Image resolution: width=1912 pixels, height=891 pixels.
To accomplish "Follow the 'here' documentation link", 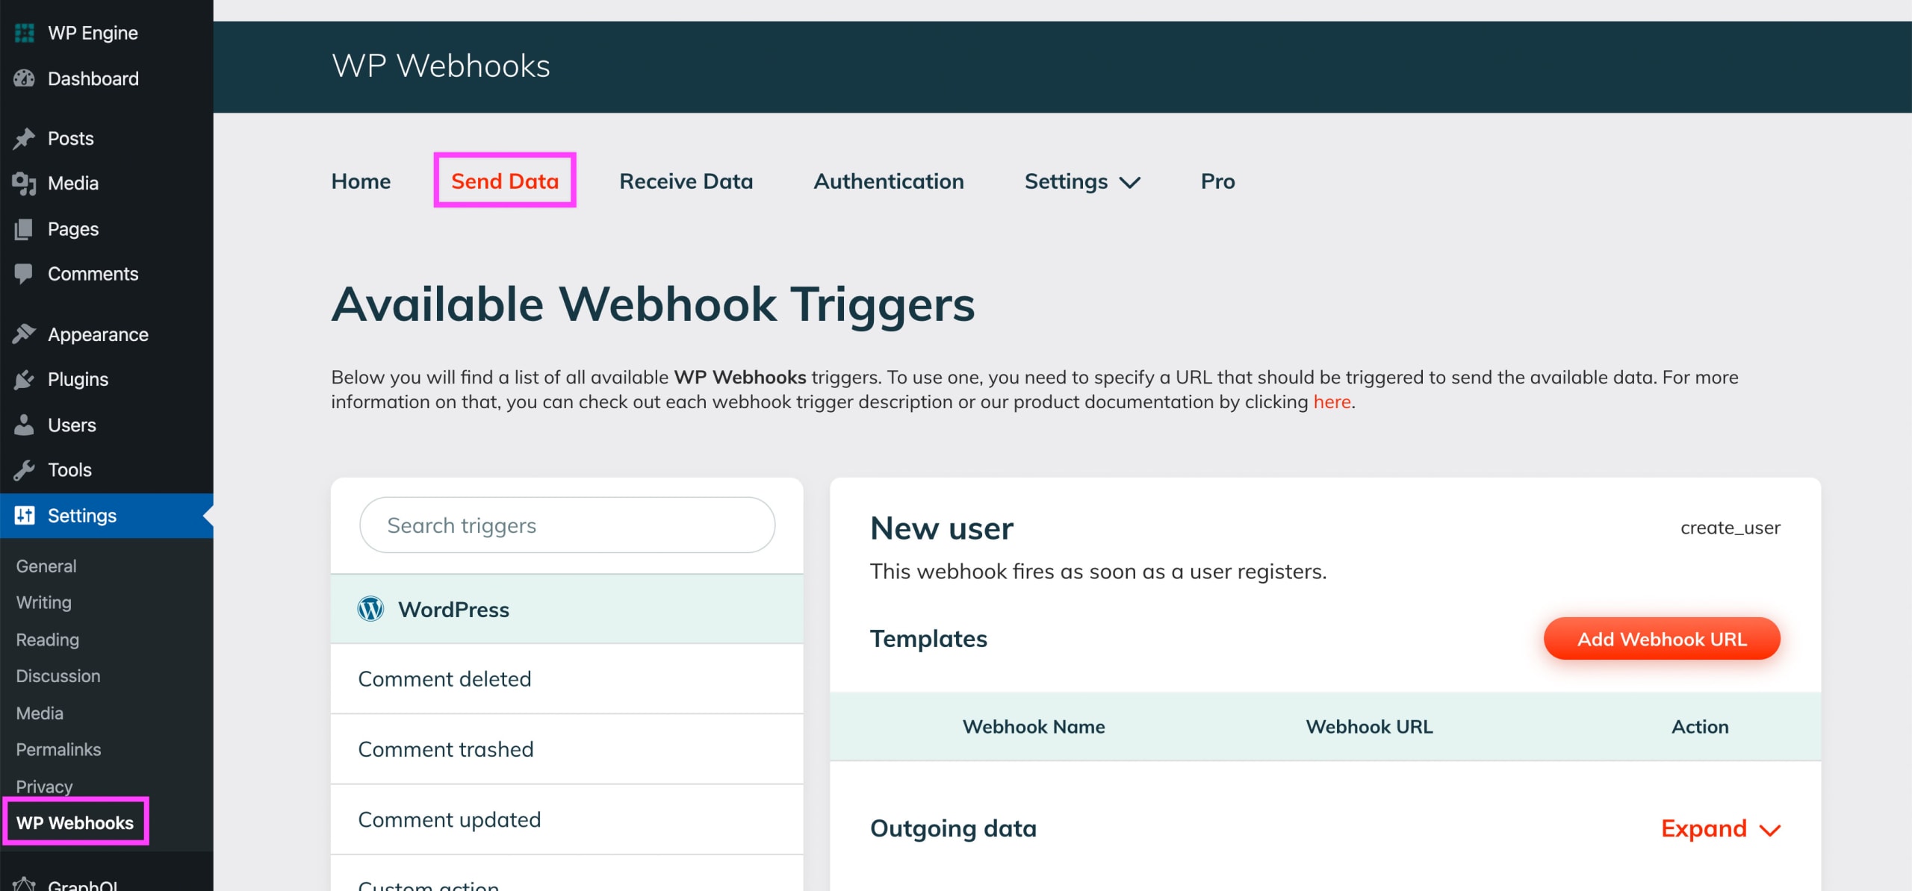I will point(1332,402).
